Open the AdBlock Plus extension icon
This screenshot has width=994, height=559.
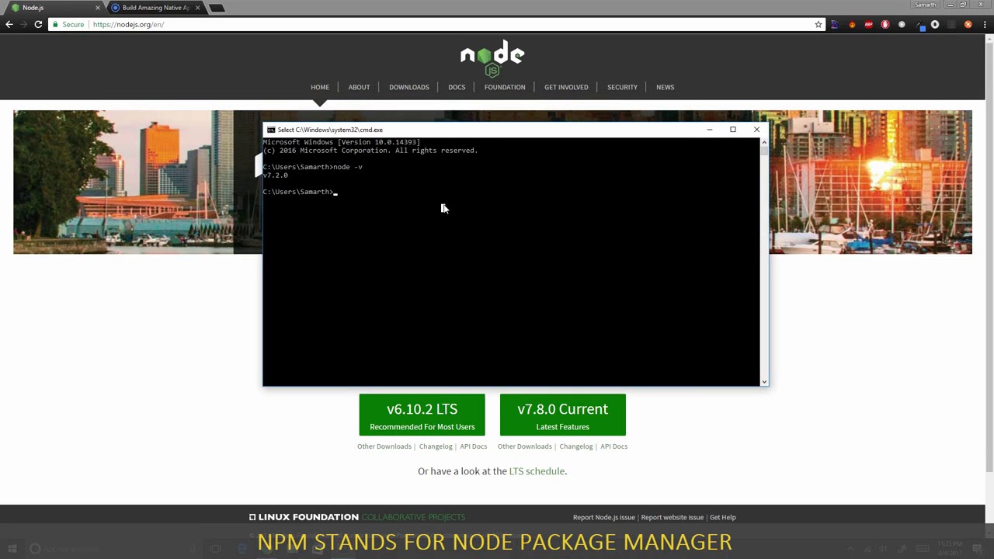coord(868,24)
